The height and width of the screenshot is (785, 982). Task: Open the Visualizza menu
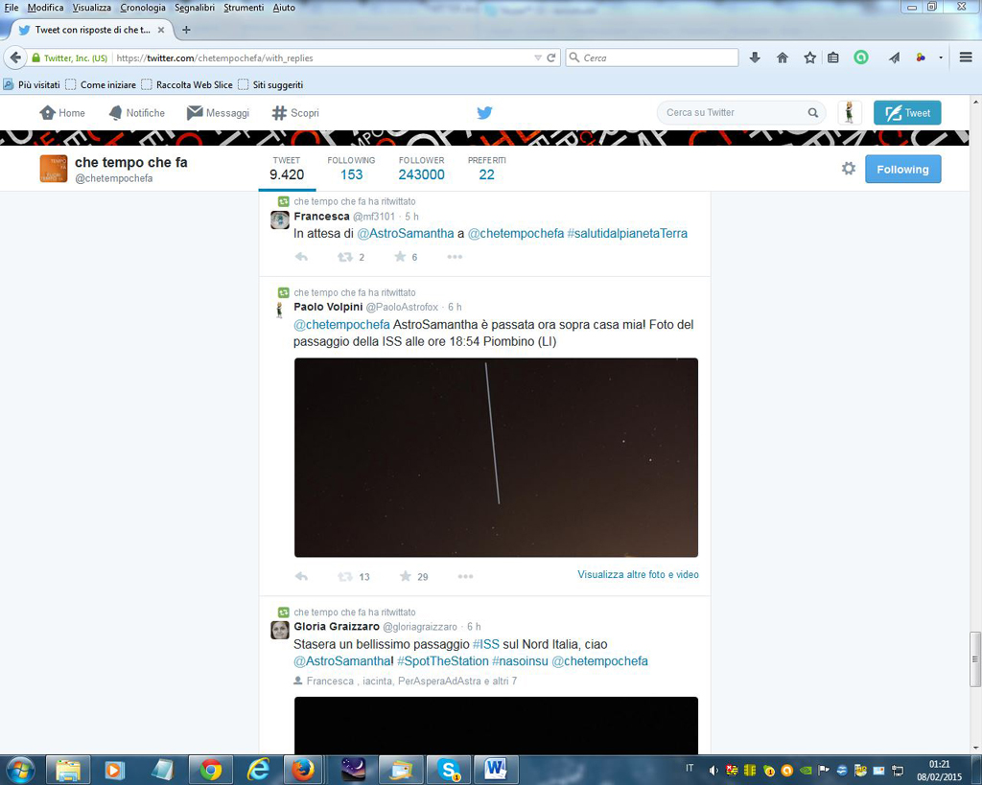(91, 8)
